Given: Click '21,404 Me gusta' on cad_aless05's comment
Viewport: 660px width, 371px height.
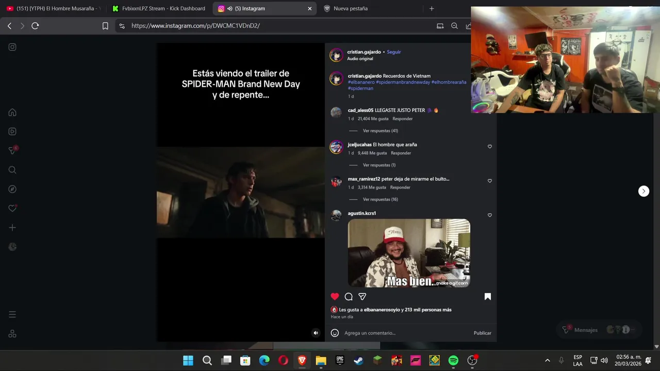Looking at the screenshot, I should click(x=373, y=119).
